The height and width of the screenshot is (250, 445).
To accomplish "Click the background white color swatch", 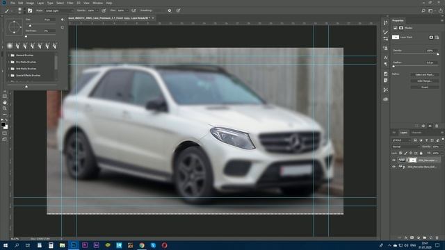I will 6,127.
